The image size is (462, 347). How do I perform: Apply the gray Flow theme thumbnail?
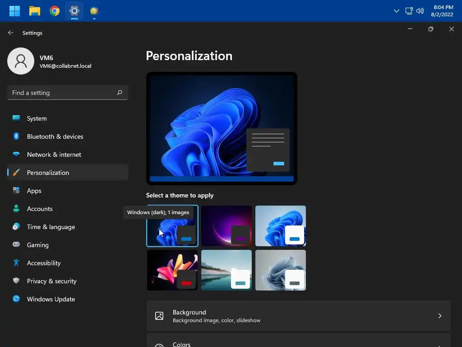pos(281,270)
